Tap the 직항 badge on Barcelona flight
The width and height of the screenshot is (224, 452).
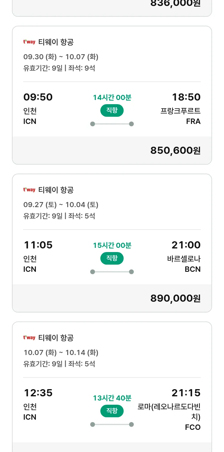(112, 258)
